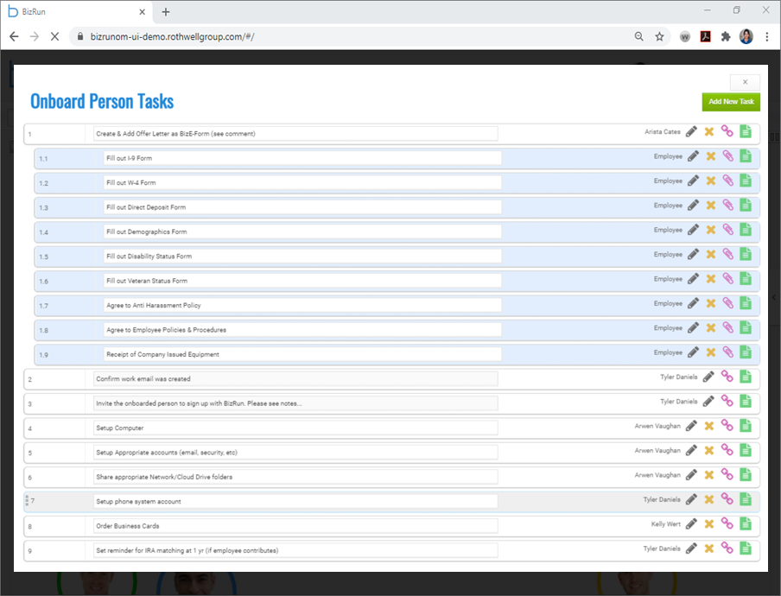Remove the Share appropriate Network/Cloud Drive folders task
This screenshot has width=781, height=596.
tap(709, 475)
